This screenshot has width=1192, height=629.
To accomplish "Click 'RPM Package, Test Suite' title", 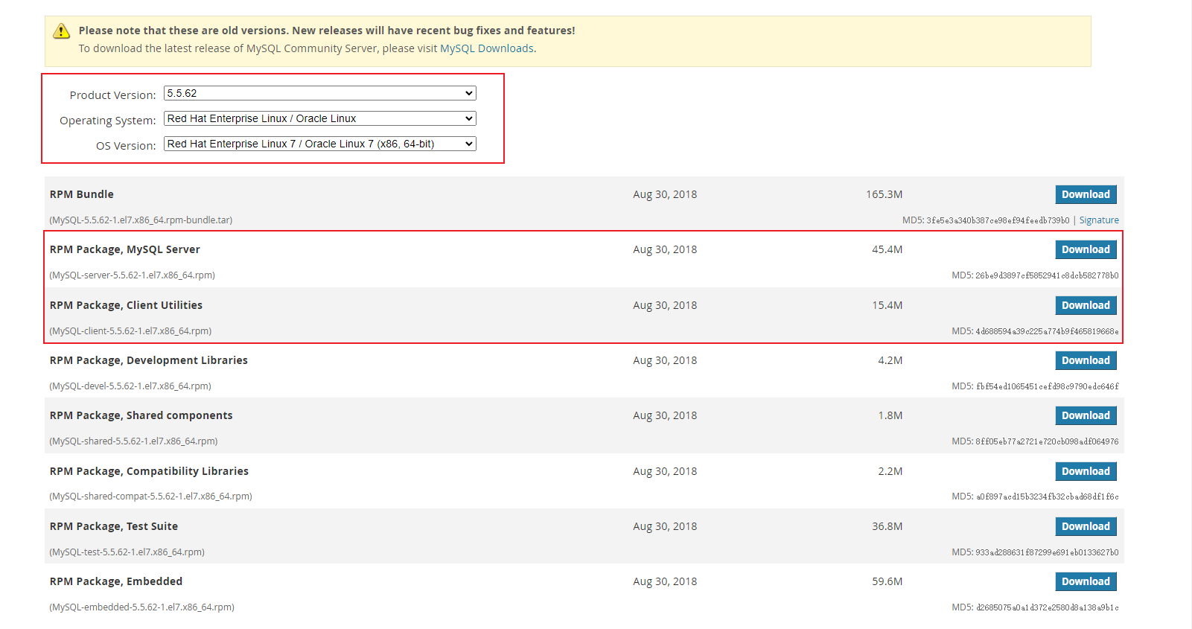I will coord(114,526).
